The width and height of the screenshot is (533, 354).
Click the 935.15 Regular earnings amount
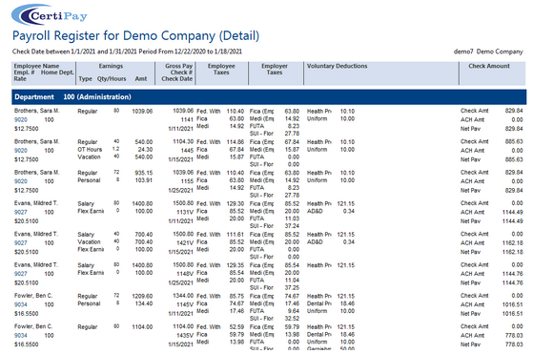[x=144, y=173]
